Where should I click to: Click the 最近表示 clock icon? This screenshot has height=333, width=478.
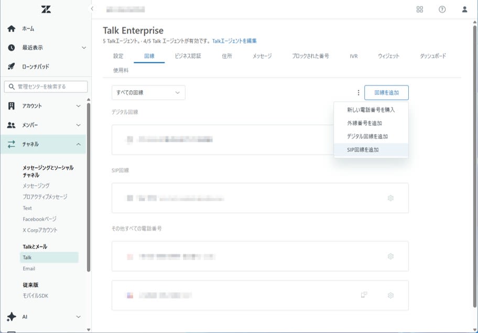[x=12, y=48]
